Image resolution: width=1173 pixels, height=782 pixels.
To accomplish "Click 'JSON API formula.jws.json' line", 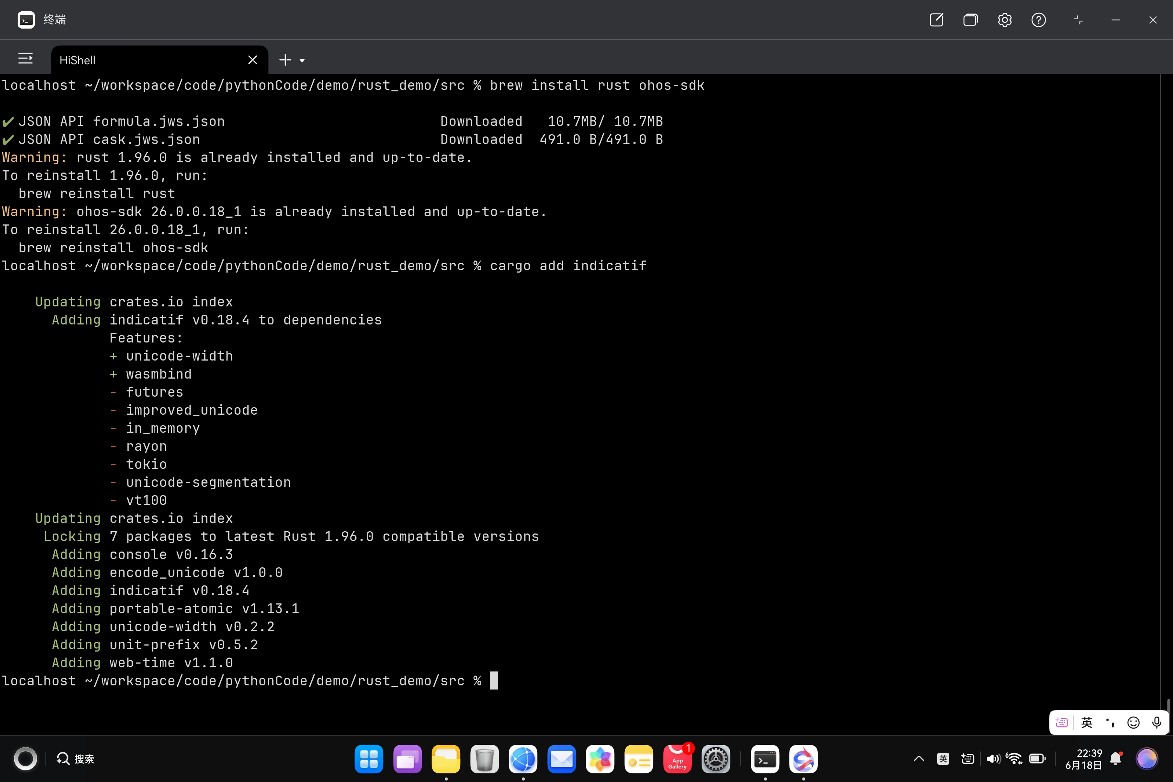I will 114,121.
